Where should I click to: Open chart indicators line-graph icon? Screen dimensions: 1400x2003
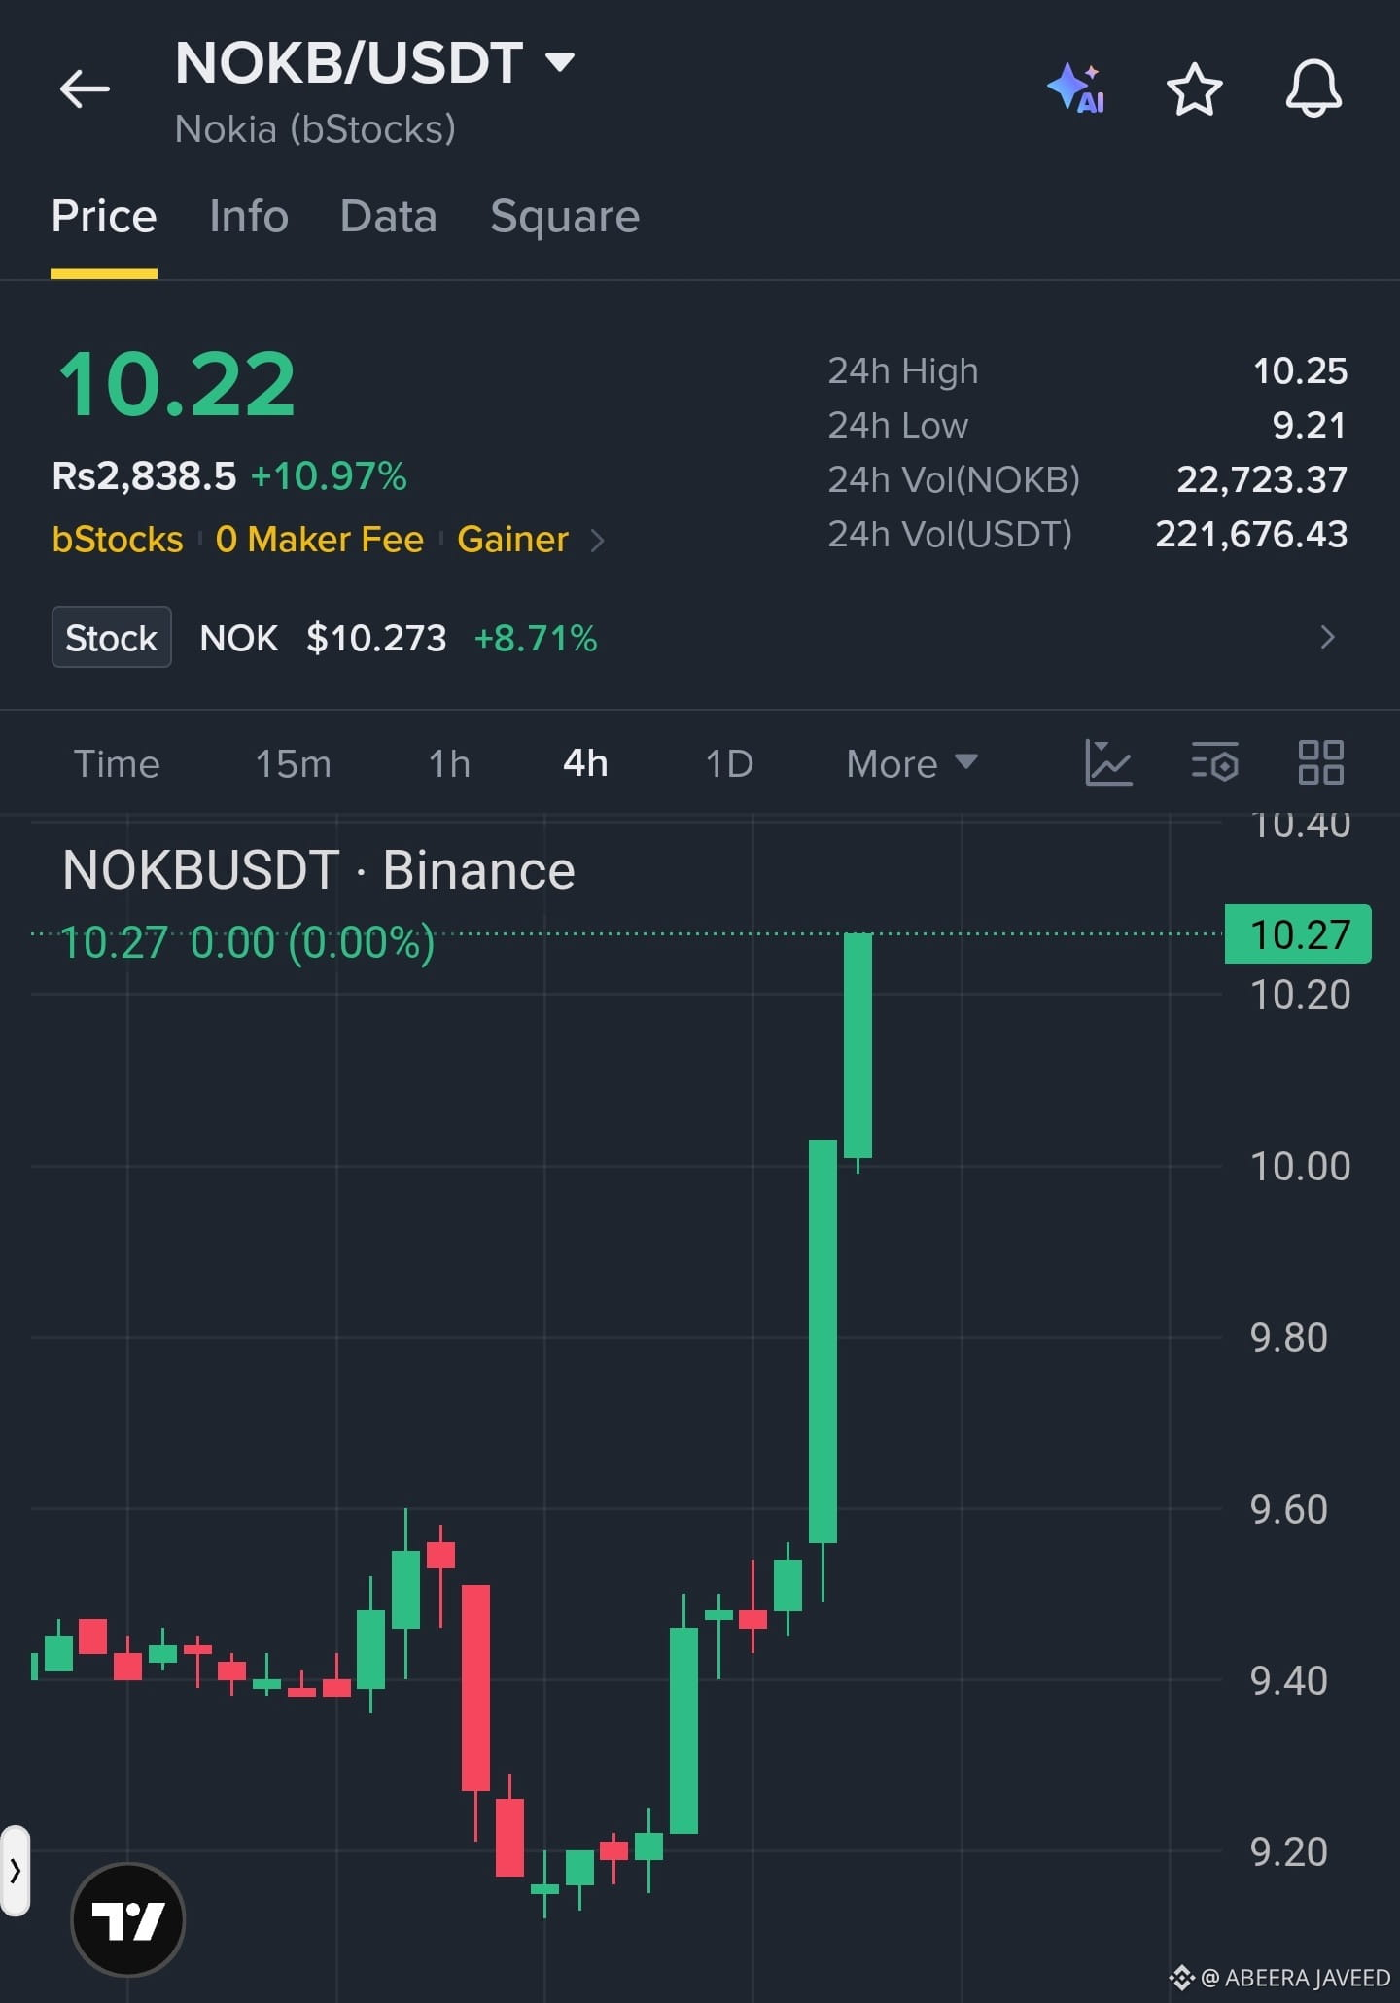pos(1108,762)
